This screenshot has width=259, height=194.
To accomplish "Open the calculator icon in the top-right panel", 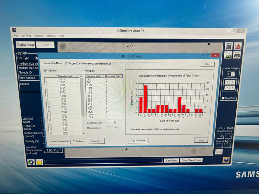I will pos(229,46).
